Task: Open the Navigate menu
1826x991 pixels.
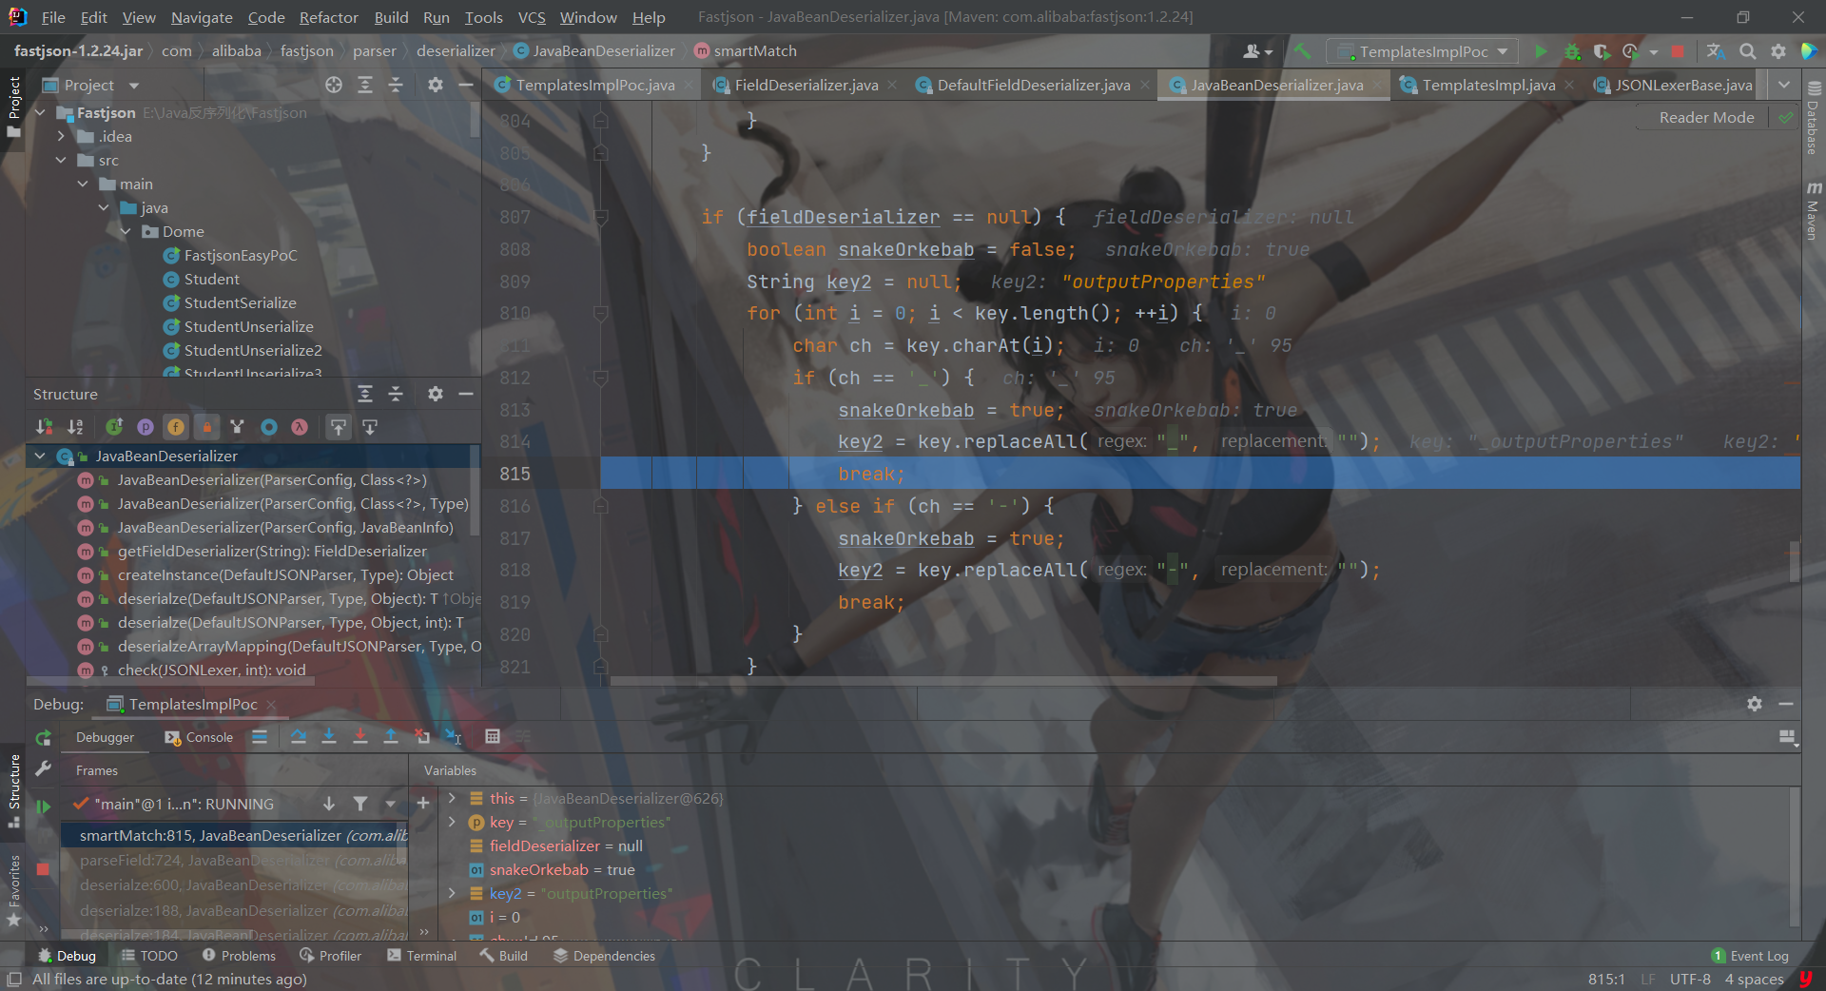Action: pyautogui.click(x=202, y=17)
